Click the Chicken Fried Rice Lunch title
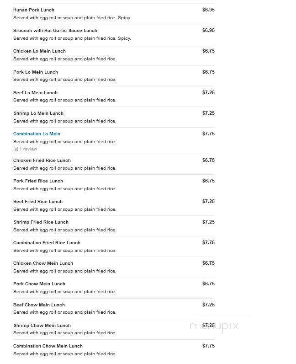296x364 pixels. [x=42, y=161]
